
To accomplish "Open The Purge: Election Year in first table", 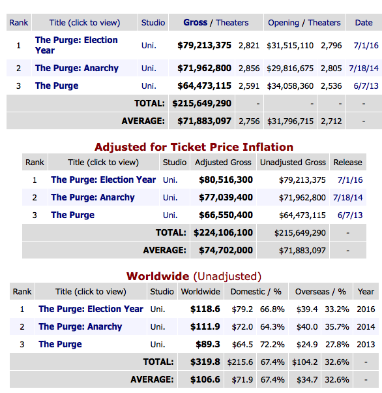I will pos(76,45).
